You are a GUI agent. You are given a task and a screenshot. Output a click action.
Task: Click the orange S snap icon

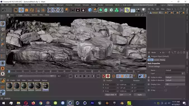click(x=3, y=68)
